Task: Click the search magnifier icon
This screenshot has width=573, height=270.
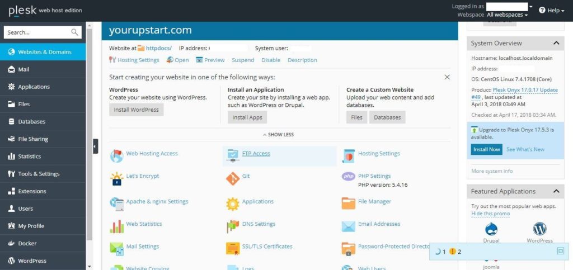Action: 74,32
